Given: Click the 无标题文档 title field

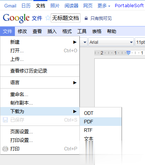Looking at the screenshot, I should tap(66, 18).
